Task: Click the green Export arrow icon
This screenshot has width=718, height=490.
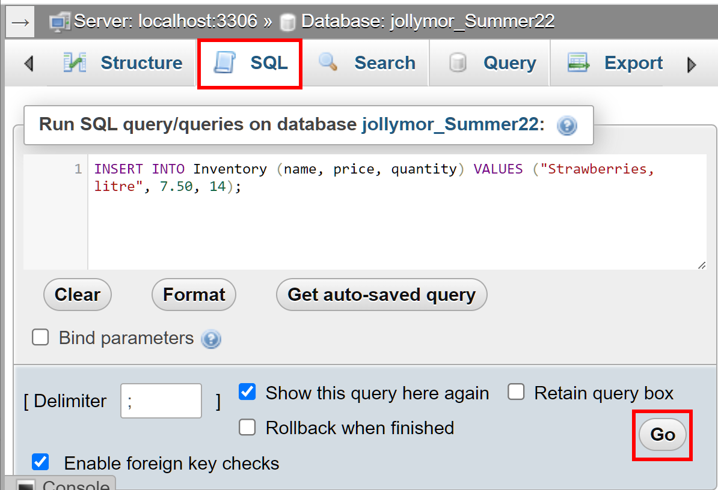Action: (x=578, y=62)
